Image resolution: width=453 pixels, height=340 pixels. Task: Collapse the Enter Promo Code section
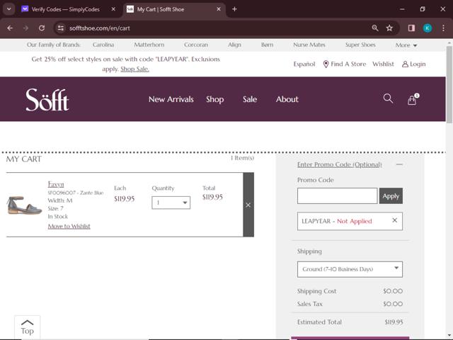click(x=399, y=164)
